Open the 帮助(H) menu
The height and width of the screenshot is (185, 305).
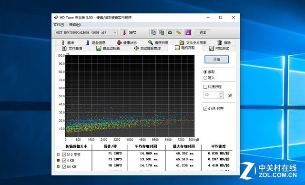click(x=75, y=25)
